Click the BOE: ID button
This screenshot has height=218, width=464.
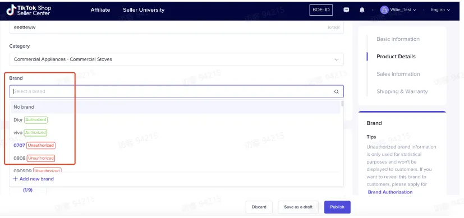point(321,10)
